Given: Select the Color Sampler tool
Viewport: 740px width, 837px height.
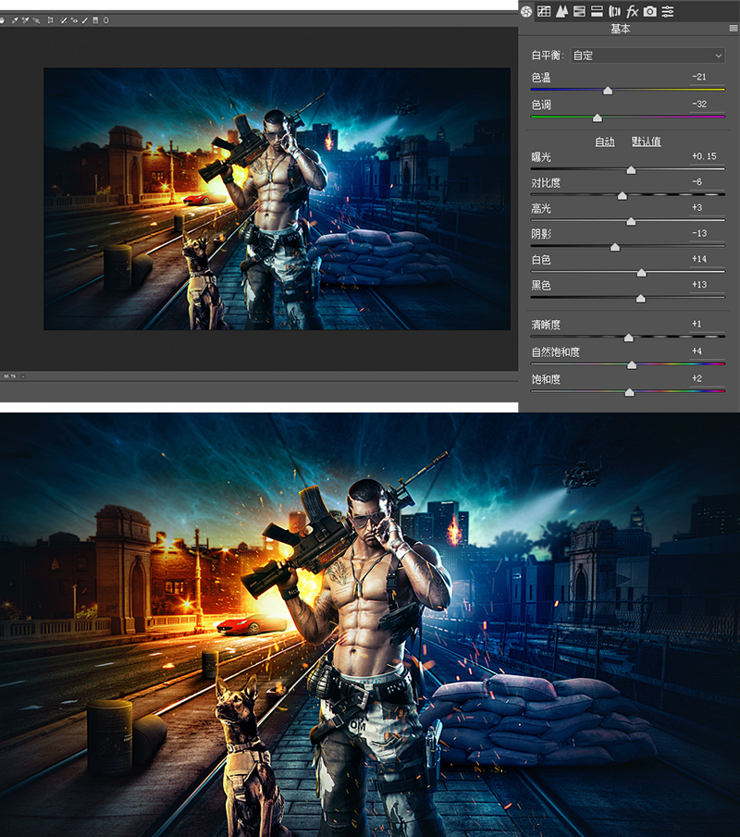Looking at the screenshot, I should 25,20.
